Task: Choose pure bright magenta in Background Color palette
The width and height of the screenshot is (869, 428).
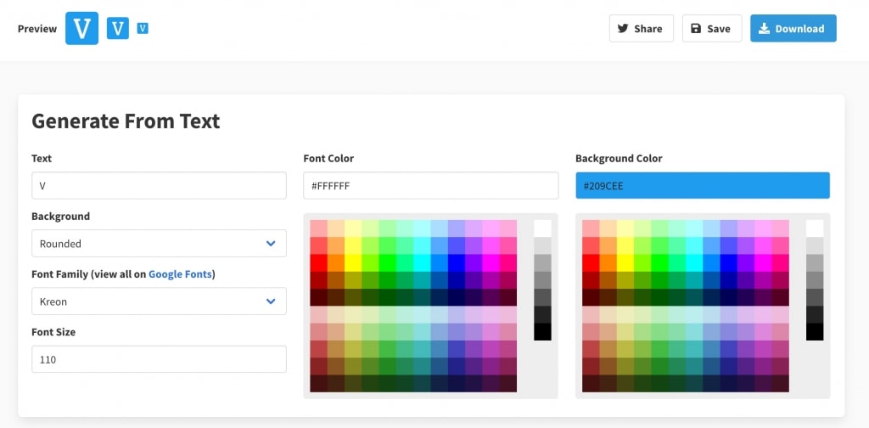Action: tap(763, 262)
